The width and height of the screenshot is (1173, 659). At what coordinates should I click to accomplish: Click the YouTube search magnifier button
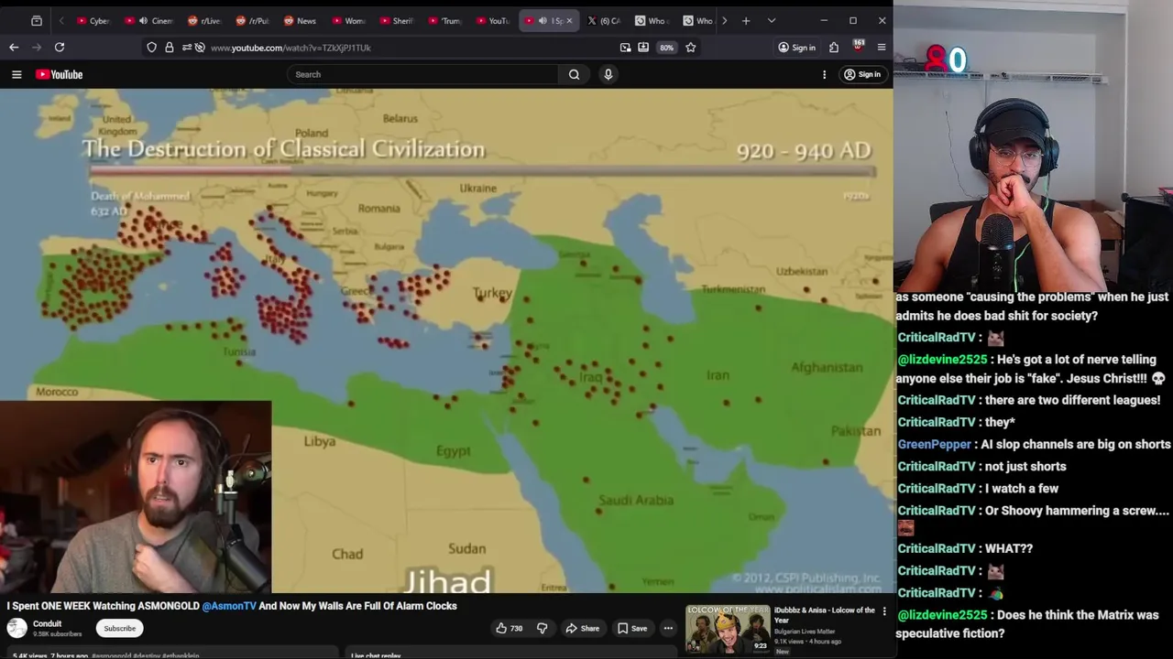click(x=574, y=74)
